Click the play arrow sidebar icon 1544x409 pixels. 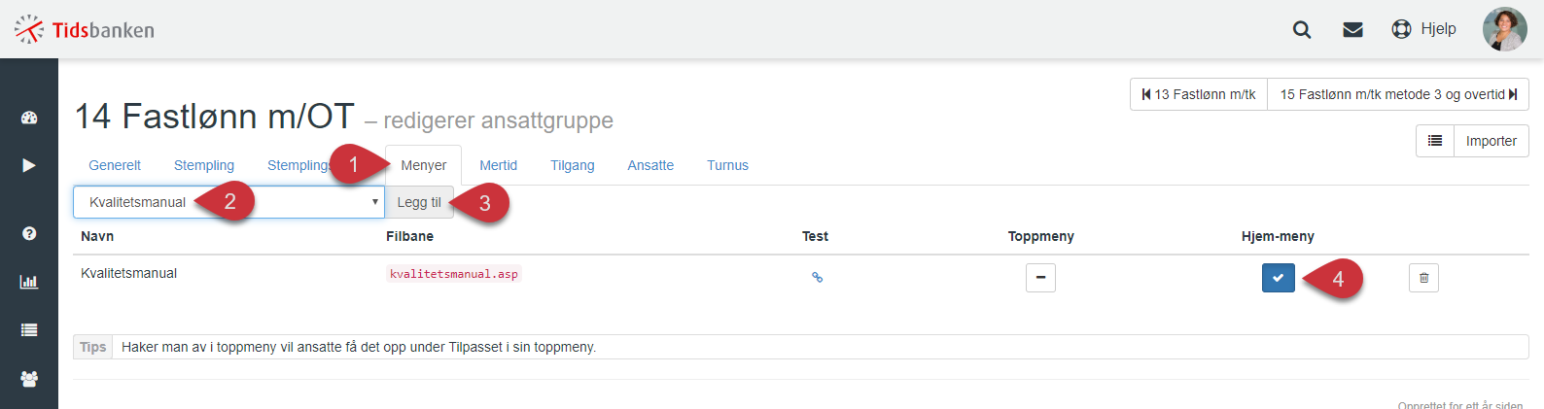tap(29, 165)
